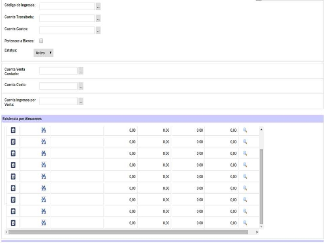
Task: Click browse button next to Cuenta Venta Contado
Action: click(x=81, y=71)
